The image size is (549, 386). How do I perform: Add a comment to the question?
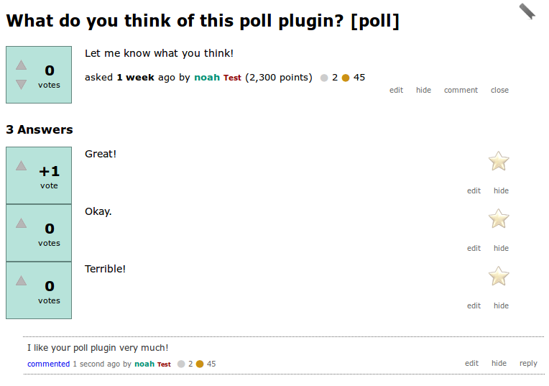coord(461,90)
